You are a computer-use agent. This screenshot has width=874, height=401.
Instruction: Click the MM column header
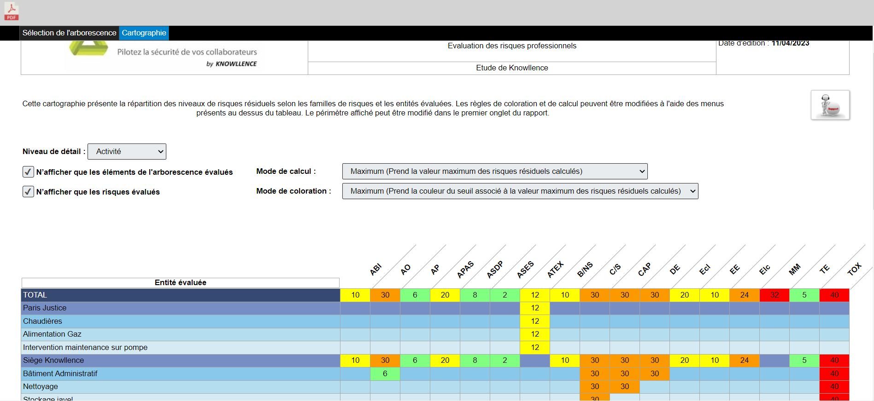(x=795, y=269)
